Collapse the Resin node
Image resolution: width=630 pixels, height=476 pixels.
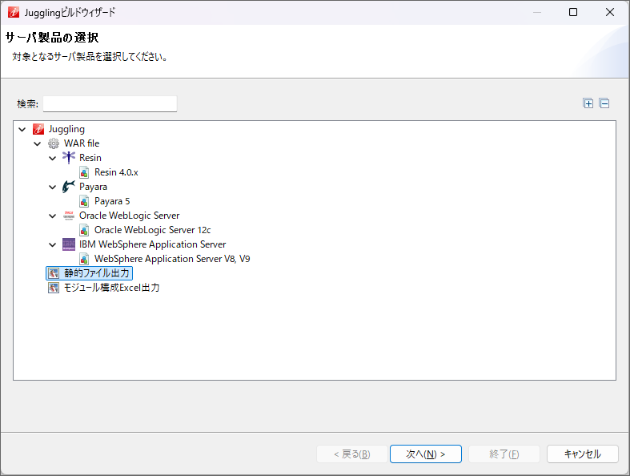[53, 158]
